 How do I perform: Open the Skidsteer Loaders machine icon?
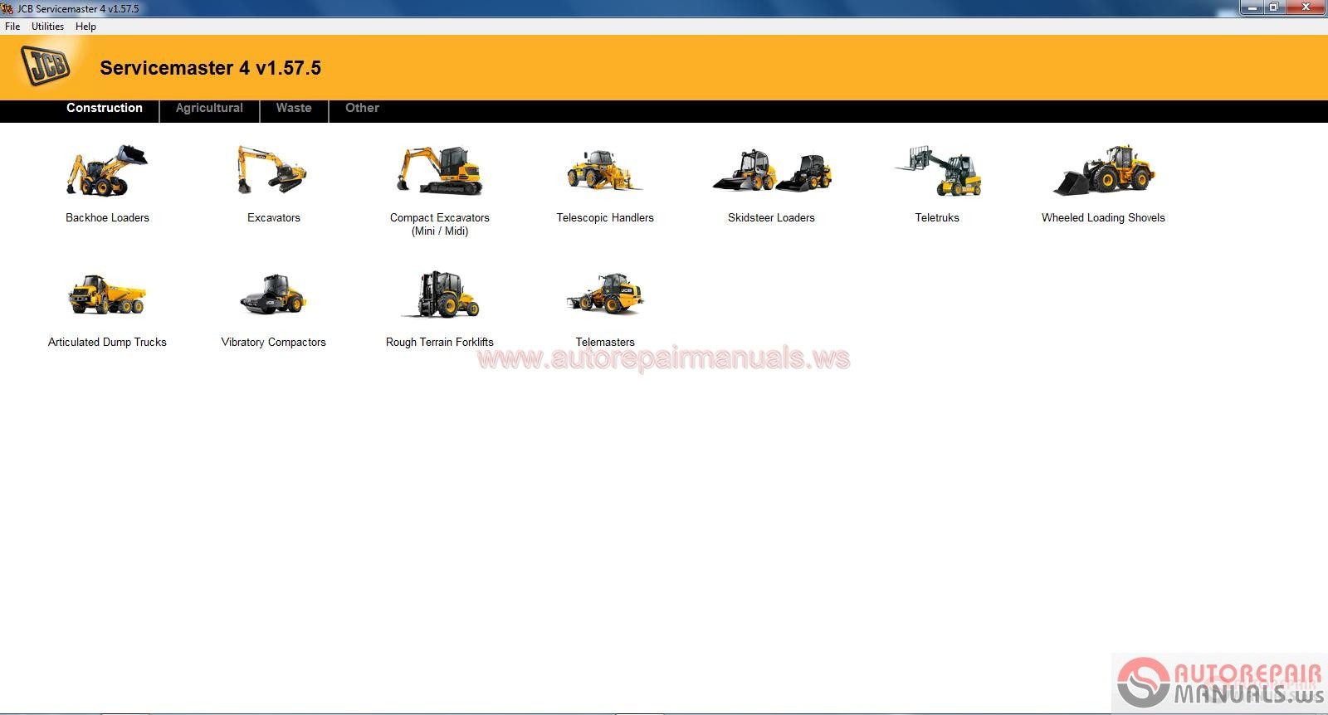tap(772, 171)
